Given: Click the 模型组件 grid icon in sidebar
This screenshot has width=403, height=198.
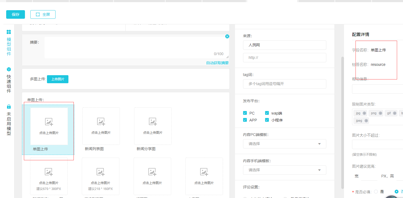Looking at the screenshot, I should pos(9,32).
